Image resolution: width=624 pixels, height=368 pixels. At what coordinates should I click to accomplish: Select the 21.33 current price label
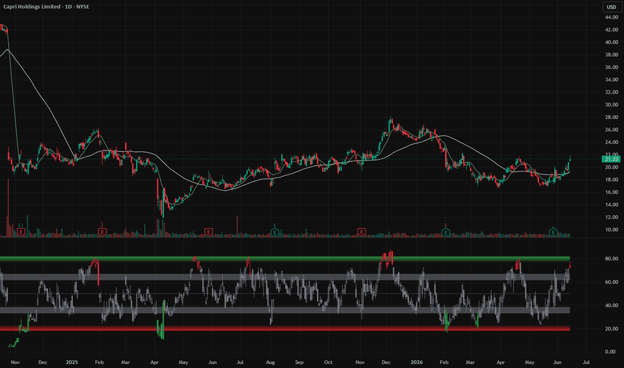[611, 159]
